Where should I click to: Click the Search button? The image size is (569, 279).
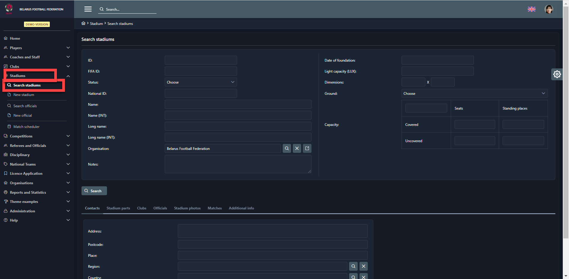point(94,191)
